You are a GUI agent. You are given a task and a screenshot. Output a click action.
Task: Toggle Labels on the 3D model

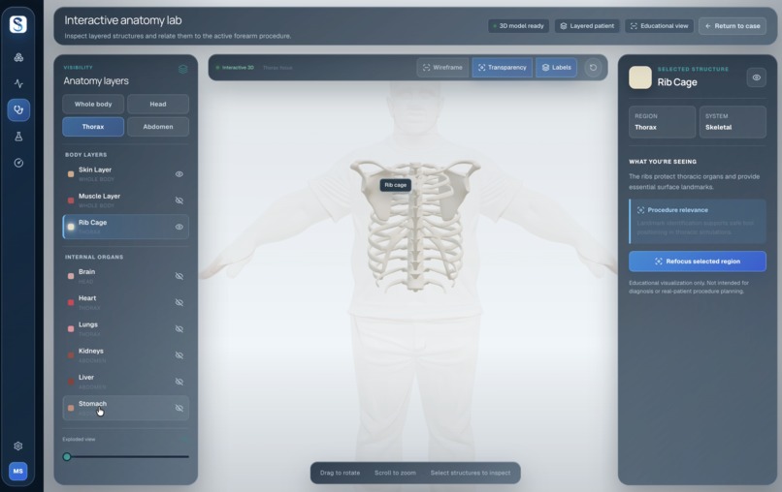click(x=556, y=68)
